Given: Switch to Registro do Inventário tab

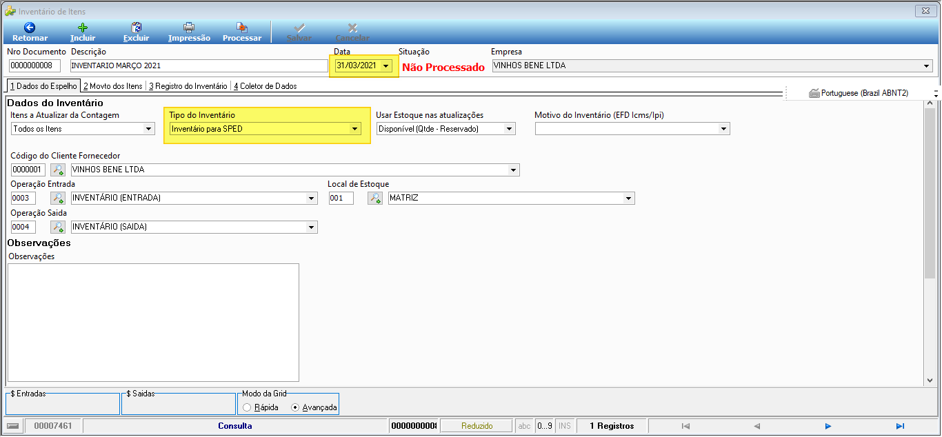Looking at the screenshot, I should click(x=188, y=86).
